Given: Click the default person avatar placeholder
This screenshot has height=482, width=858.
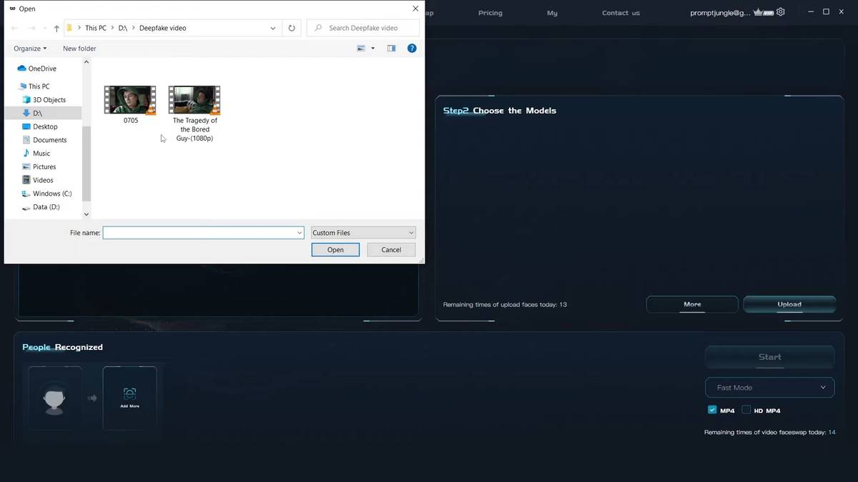Looking at the screenshot, I should pyautogui.click(x=55, y=398).
